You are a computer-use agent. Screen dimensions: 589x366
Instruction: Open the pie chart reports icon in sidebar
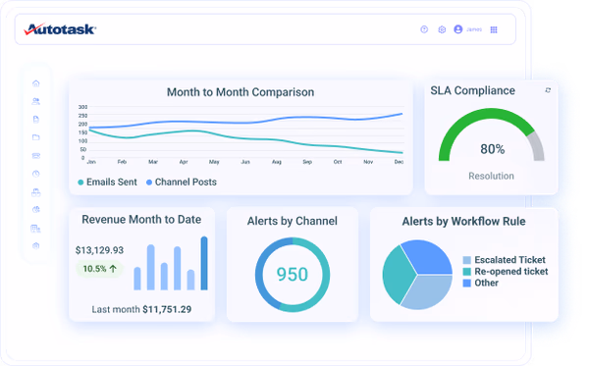[x=36, y=209]
